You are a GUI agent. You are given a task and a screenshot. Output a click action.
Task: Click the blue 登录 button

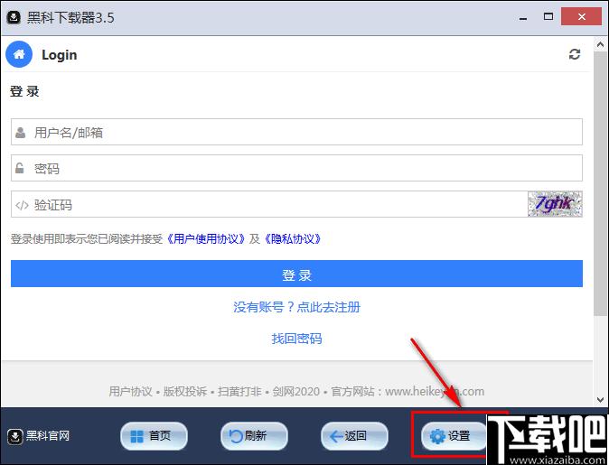click(x=296, y=274)
